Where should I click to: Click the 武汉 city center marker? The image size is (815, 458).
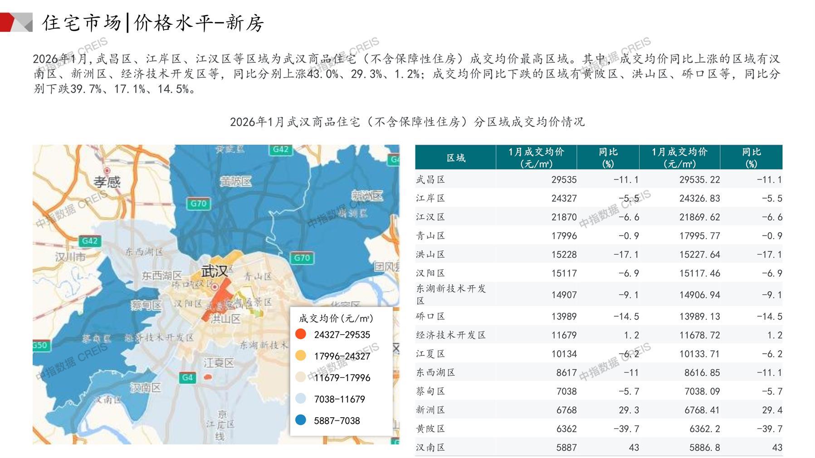tap(215, 287)
